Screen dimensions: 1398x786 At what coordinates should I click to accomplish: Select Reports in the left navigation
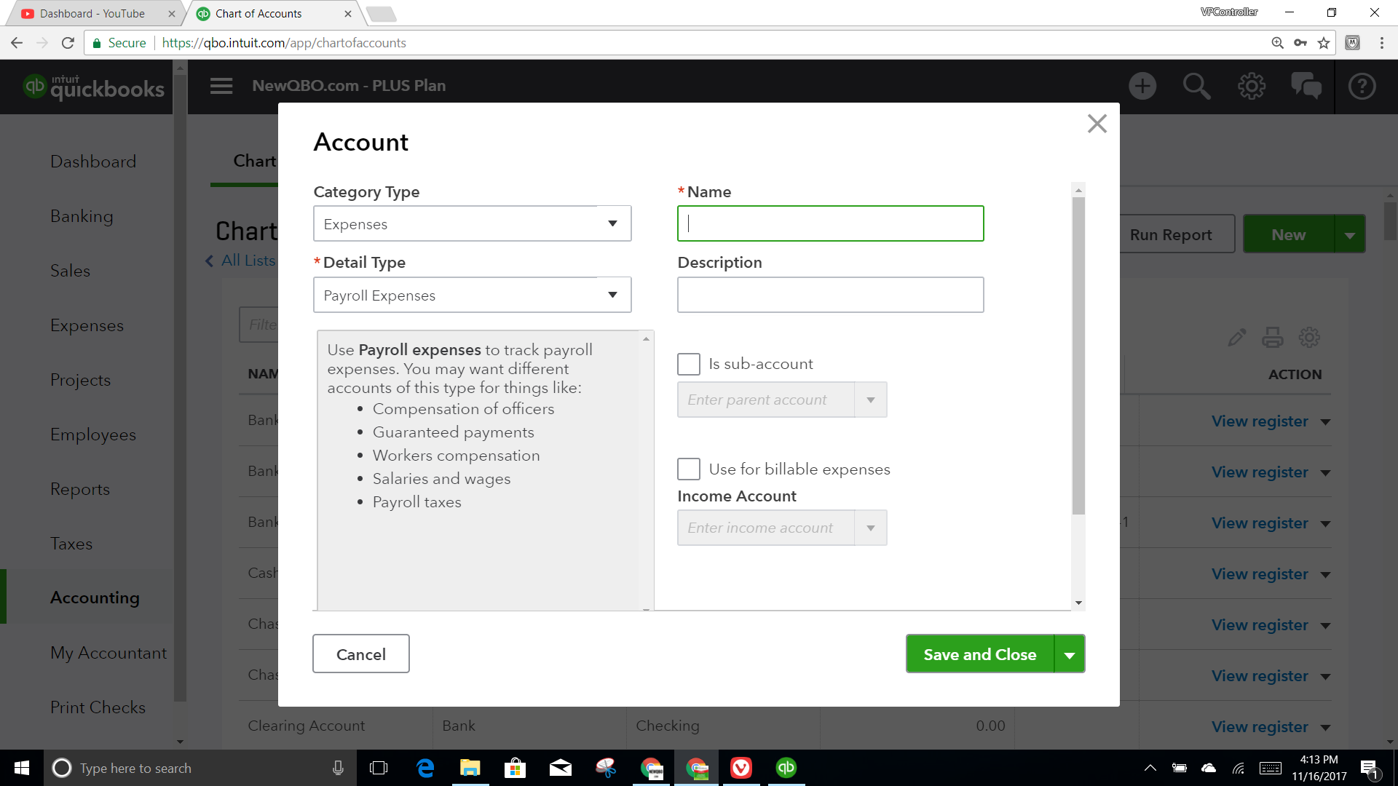80,489
